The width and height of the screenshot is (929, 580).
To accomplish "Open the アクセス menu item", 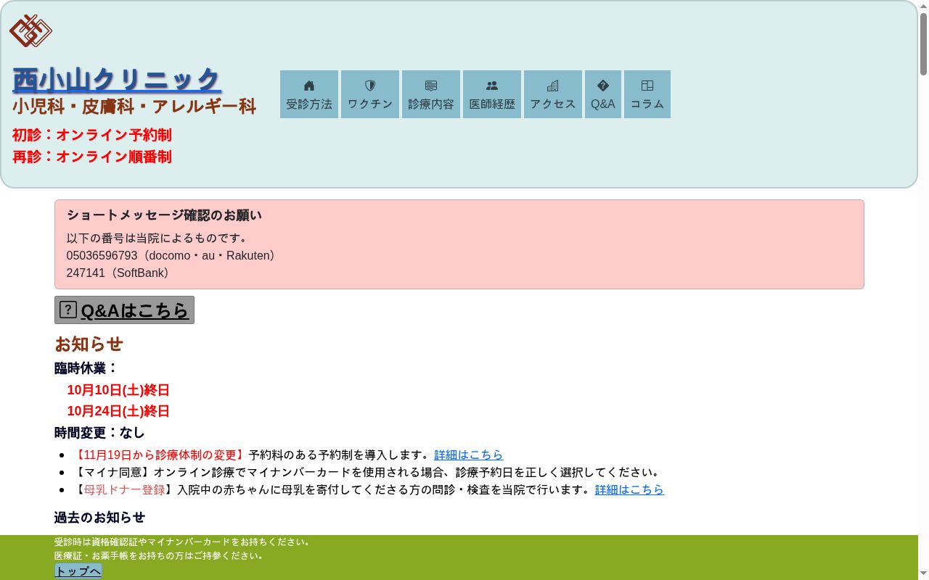I will tap(553, 94).
